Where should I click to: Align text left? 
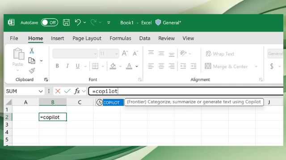click(x=151, y=66)
